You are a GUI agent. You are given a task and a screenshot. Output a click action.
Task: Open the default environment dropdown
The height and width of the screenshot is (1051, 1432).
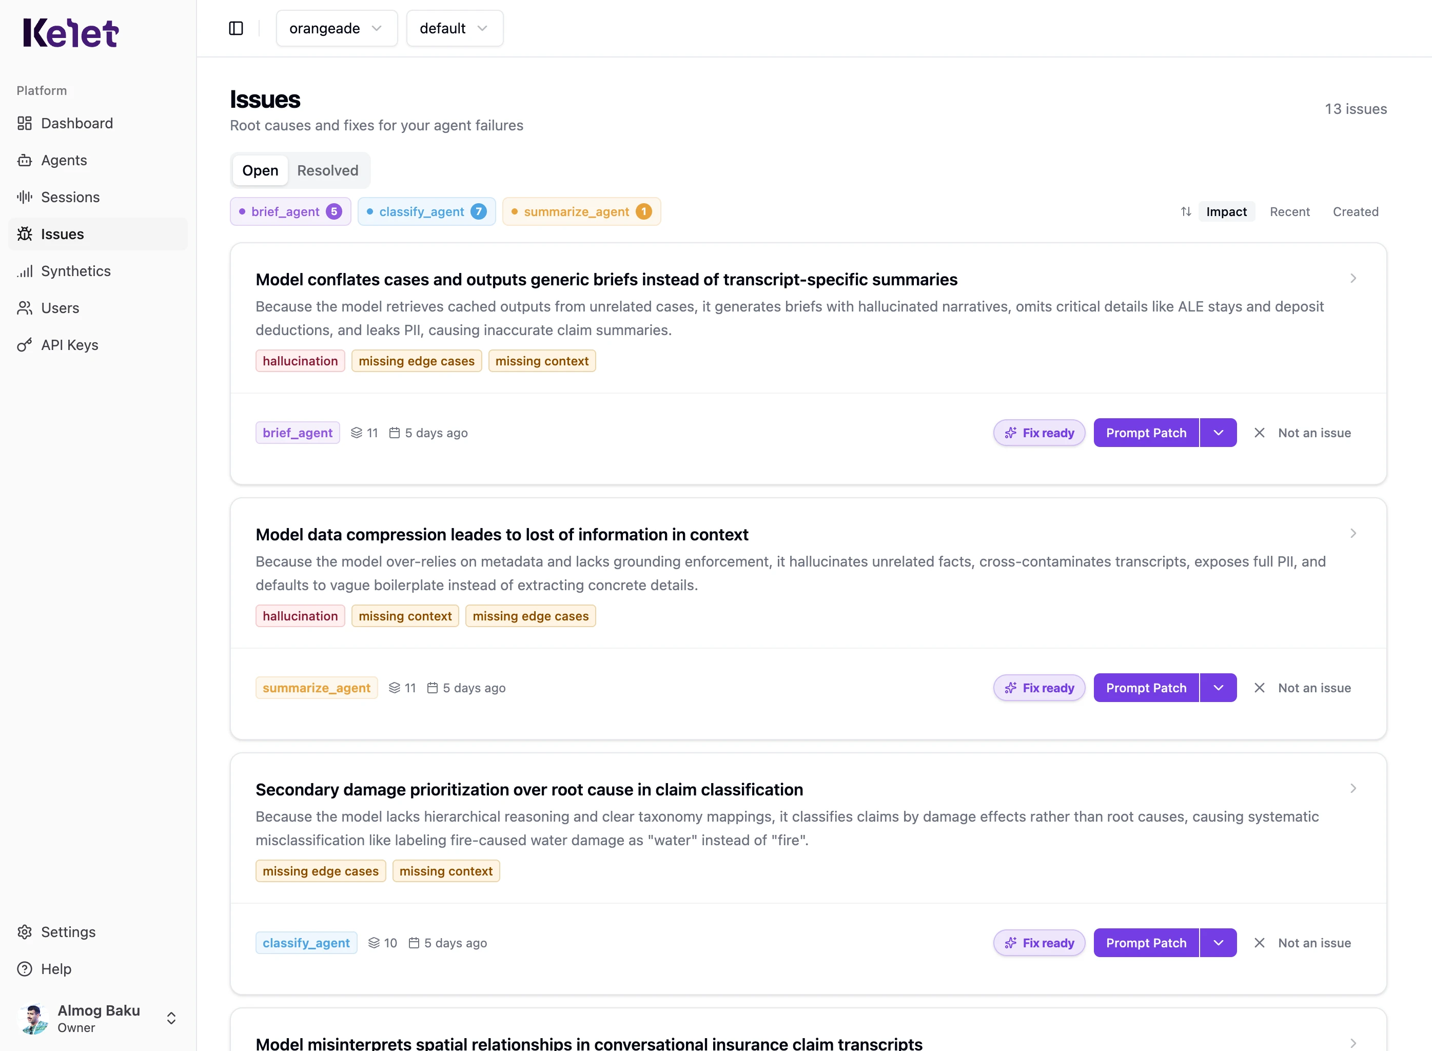pos(454,29)
